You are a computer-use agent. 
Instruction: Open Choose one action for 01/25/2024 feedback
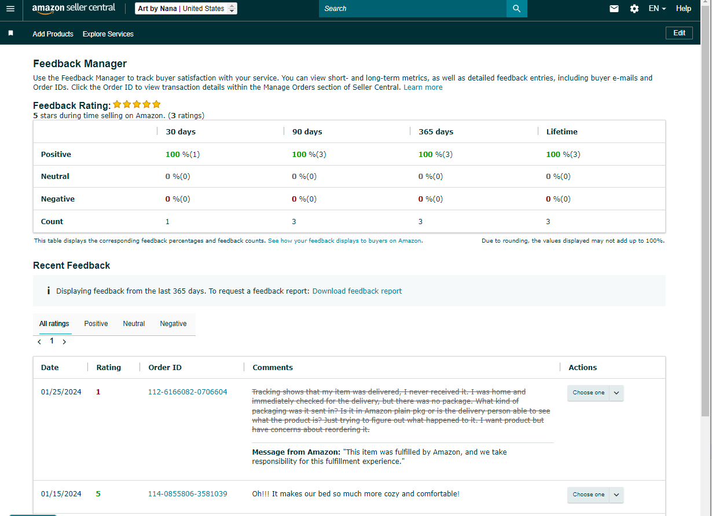[x=588, y=393]
